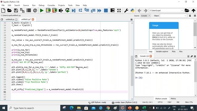
Task: Go forward with right arrow
Action: pyautogui.click(x=146, y=10)
